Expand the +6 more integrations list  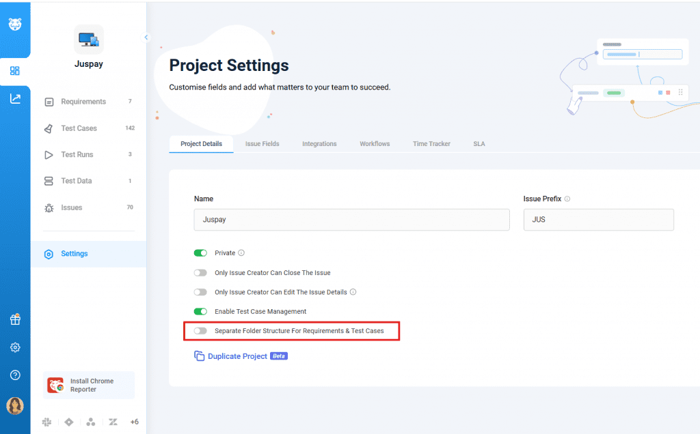(x=134, y=422)
